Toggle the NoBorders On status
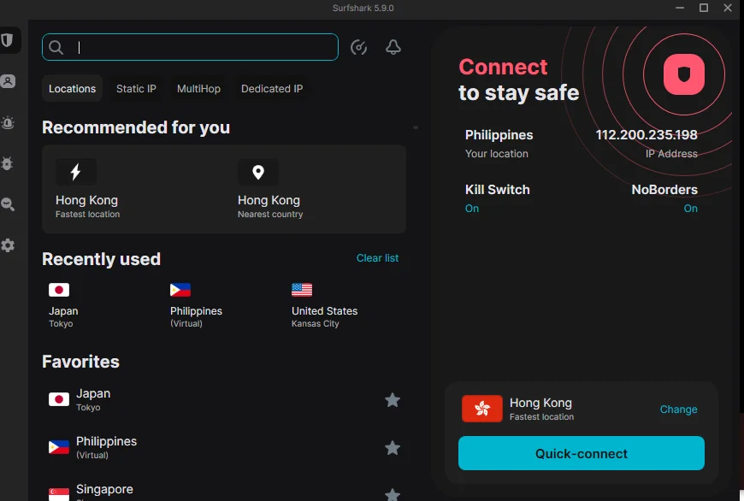 point(690,209)
